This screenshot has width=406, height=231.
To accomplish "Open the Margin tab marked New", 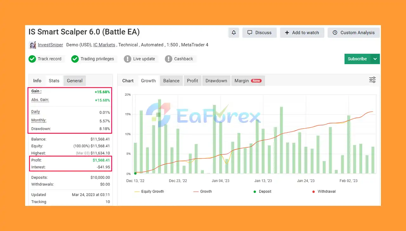I will 248,81.
